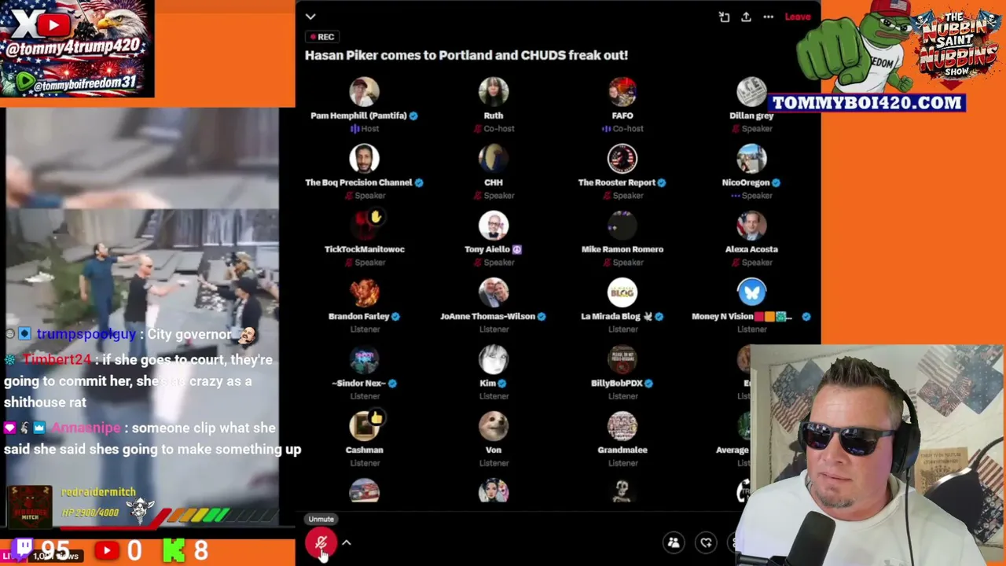Open Alexa Acosta speaker avatar
Screen dimensions: 1006x566
pyautogui.click(x=751, y=226)
